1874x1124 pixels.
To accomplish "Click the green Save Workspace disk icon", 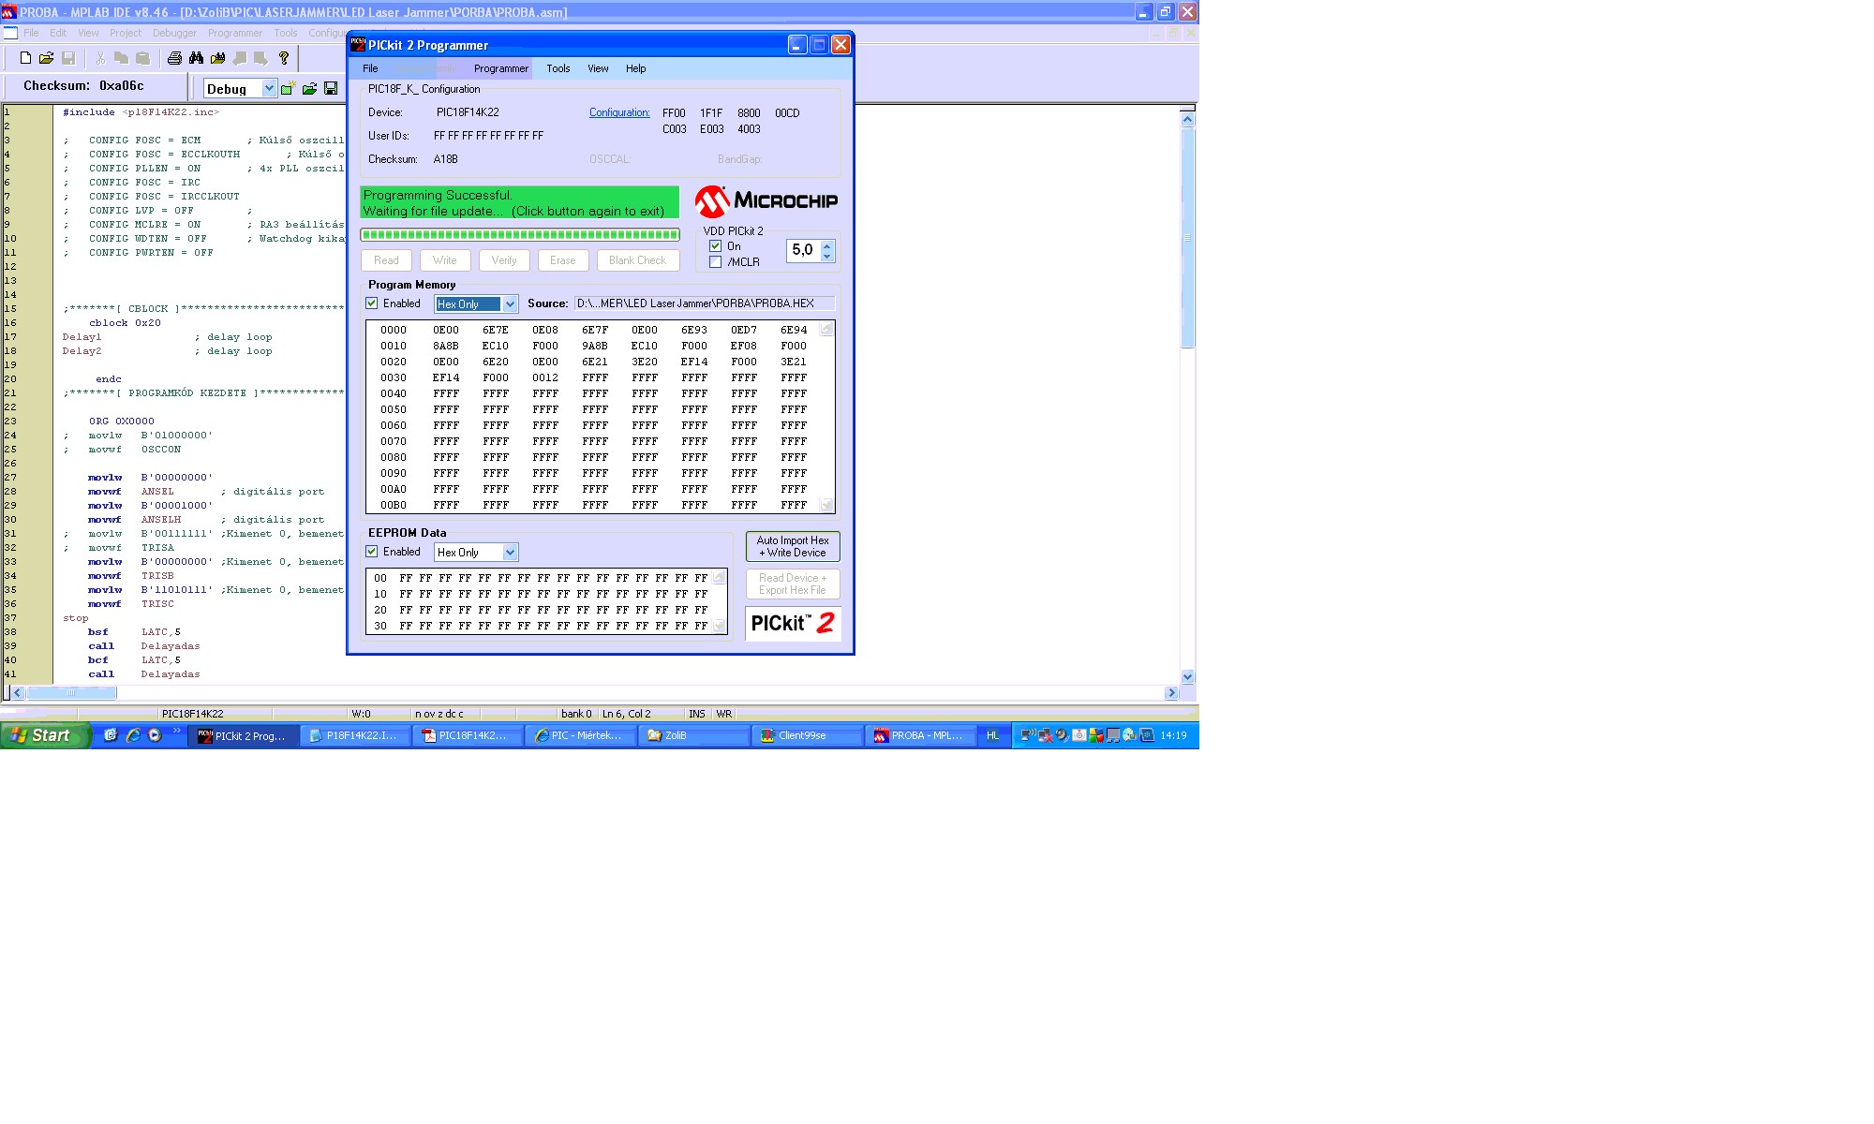I will pos(331,88).
